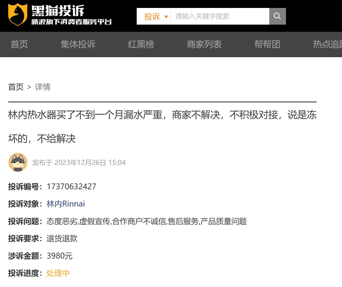Click inside the keyword search input field
The image size is (342, 287).
coord(220,16)
